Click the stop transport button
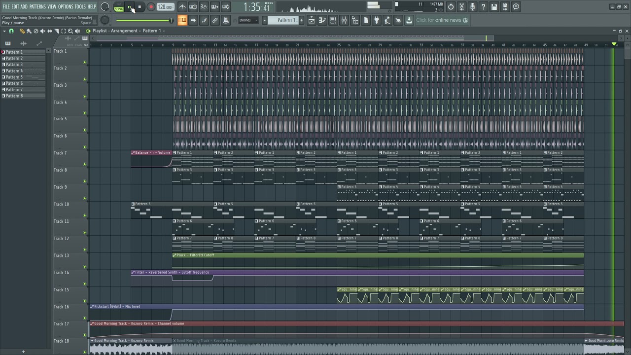Viewport: 631px width, 355px height. 140,7
